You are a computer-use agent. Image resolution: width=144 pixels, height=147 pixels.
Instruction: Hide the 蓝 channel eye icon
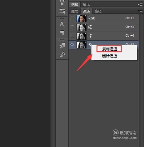coord(72,44)
